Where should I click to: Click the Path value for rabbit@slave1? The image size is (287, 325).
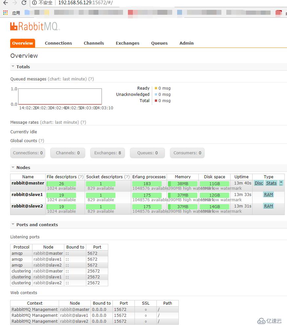tap(159, 315)
